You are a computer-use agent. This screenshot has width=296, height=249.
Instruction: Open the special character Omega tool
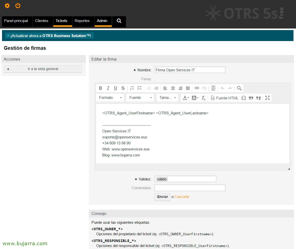(243, 98)
